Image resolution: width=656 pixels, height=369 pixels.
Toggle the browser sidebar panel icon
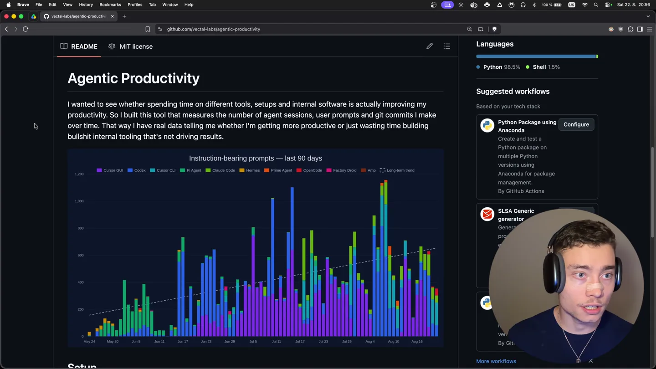(x=640, y=29)
